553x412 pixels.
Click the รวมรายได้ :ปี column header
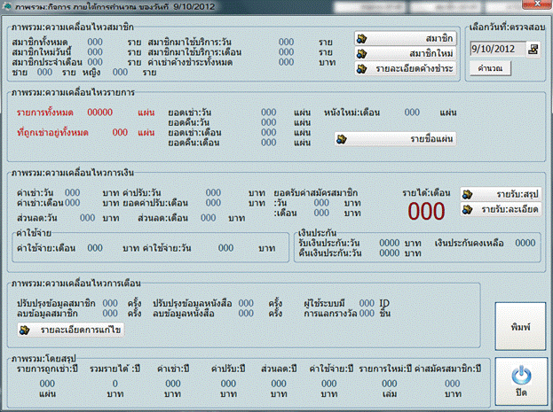[115, 369]
